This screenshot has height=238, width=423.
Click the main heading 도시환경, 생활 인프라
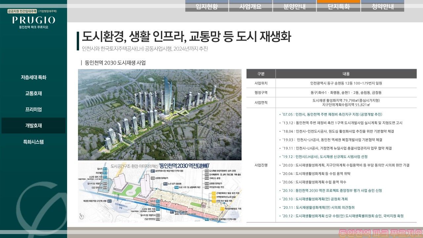coord(186,37)
